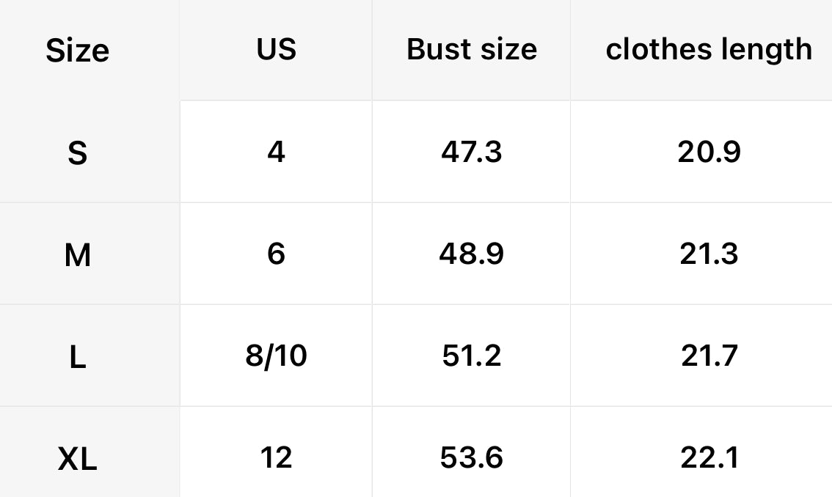Select the 21.3 clothes length value
Image resolution: width=832 pixels, height=497 pixels.
709,254
